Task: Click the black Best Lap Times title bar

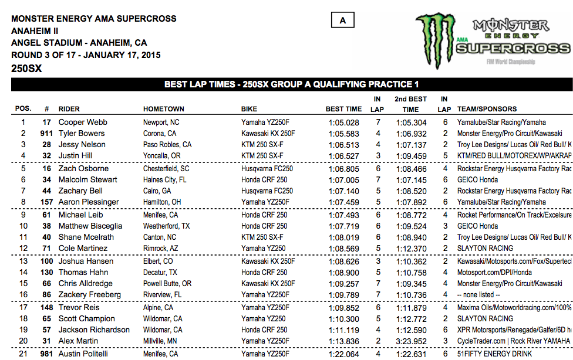Action: (292, 84)
